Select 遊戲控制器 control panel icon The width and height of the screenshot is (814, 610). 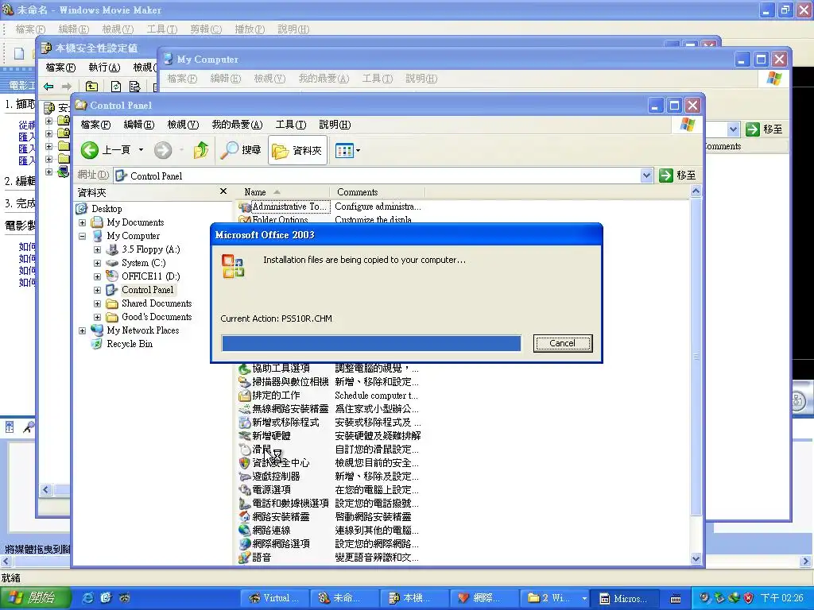point(276,477)
